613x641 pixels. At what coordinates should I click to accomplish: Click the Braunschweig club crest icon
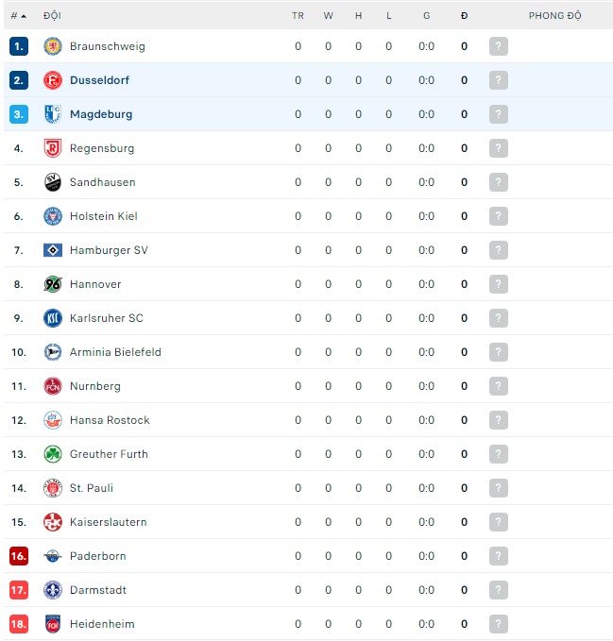coord(53,46)
